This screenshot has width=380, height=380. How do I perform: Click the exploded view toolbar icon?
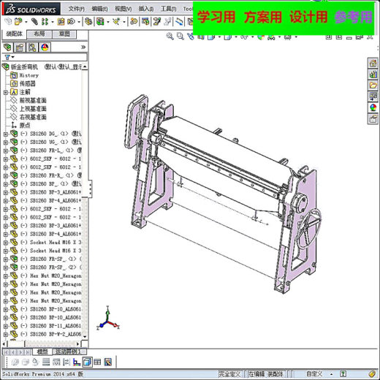pos(156,21)
